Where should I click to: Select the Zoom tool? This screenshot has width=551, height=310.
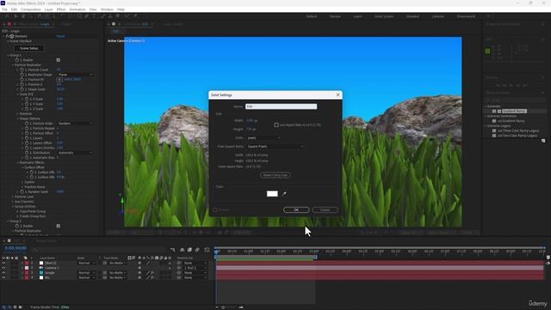31,16
